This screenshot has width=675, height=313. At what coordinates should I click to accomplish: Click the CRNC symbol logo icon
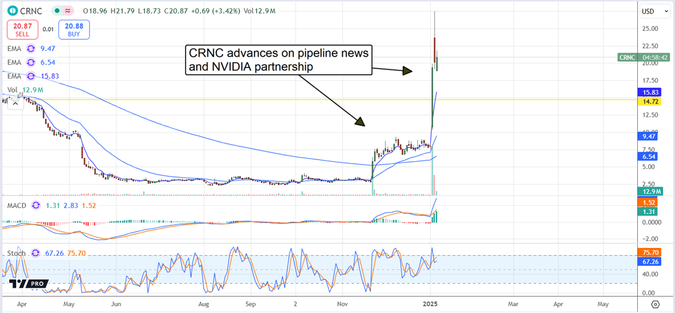[x=13, y=11]
